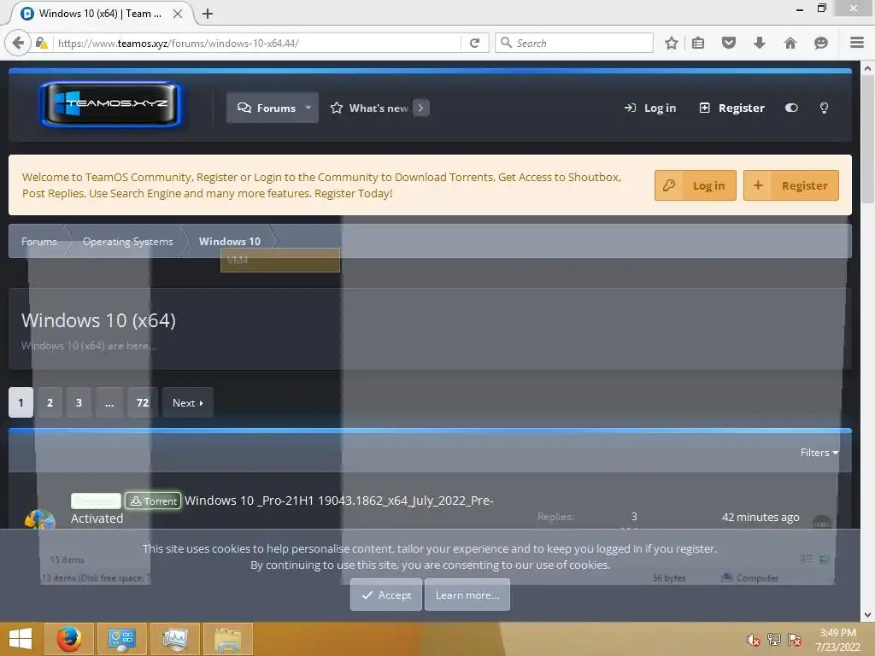Viewport: 875px width, 656px height.
Task: Reload the page with refresh icon
Action: coord(475,43)
